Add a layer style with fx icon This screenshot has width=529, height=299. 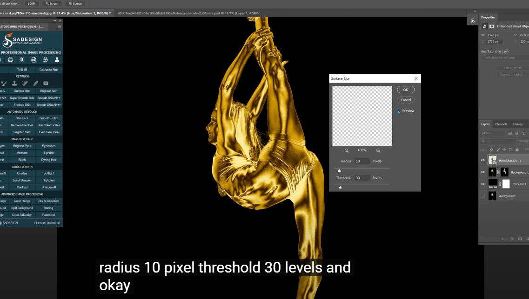coord(512,239)
